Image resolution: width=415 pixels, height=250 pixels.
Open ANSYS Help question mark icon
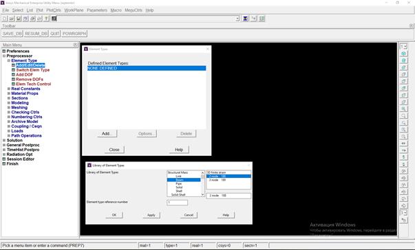coord(46,19)
